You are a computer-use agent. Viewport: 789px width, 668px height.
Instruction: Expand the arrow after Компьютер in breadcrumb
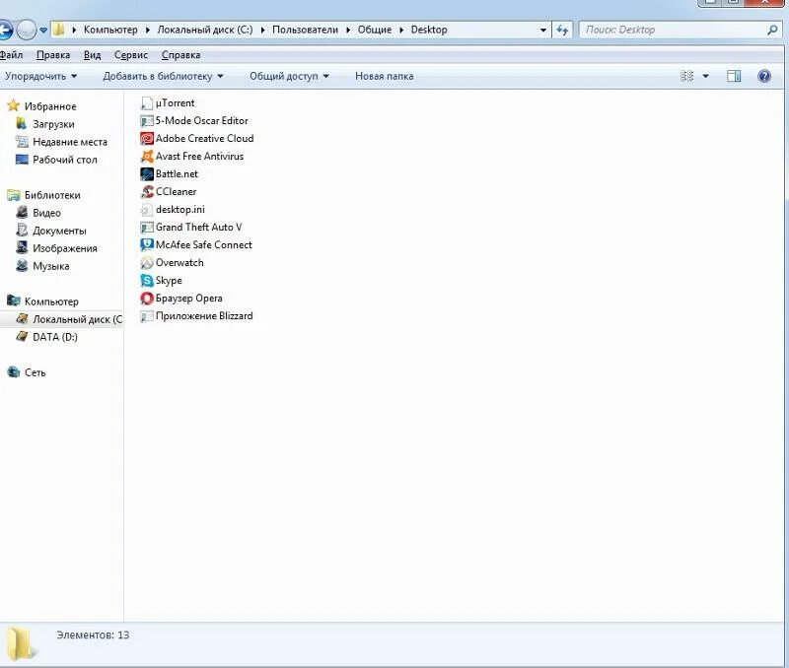click(147, 30)
